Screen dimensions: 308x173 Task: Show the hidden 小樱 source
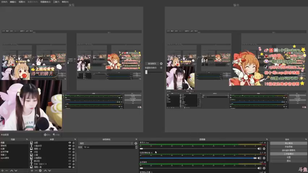pyautogui.click(x=70, y=155)
